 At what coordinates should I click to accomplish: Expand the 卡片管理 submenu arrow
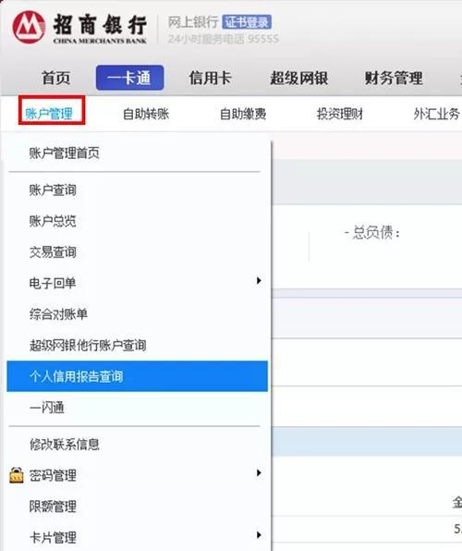coord(259,535)
